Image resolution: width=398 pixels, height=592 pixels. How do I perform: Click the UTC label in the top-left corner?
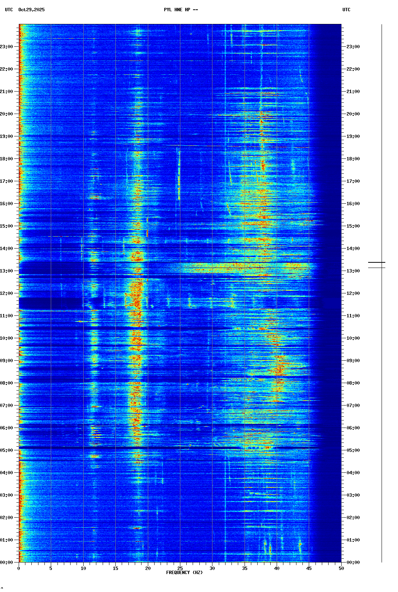coord(9,10)
